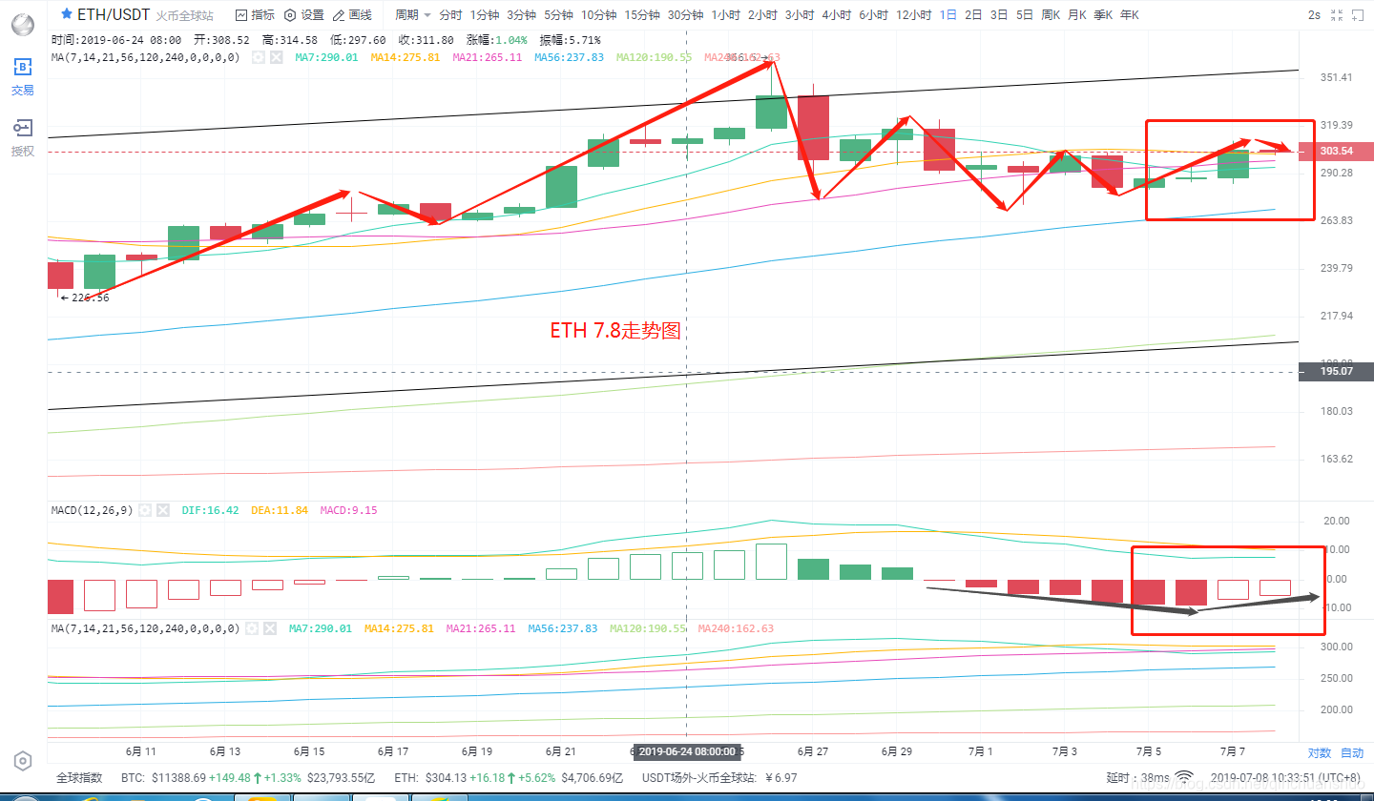Click the globe logo icon in sidebar
The height and width of the screenshot is (801, 1374).
pos(22,25)
